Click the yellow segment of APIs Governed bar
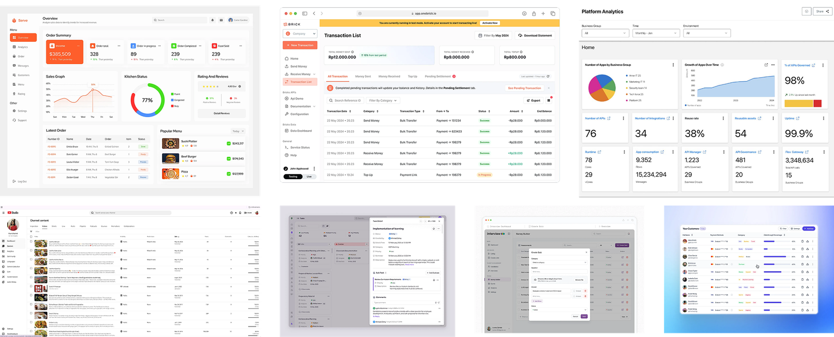 [x=799, y=104]
